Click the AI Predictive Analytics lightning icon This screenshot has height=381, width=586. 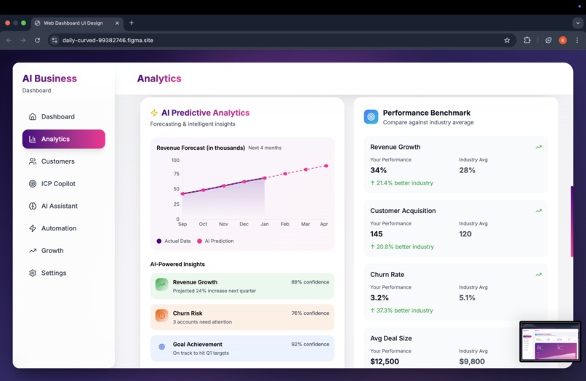coord(154,113)
